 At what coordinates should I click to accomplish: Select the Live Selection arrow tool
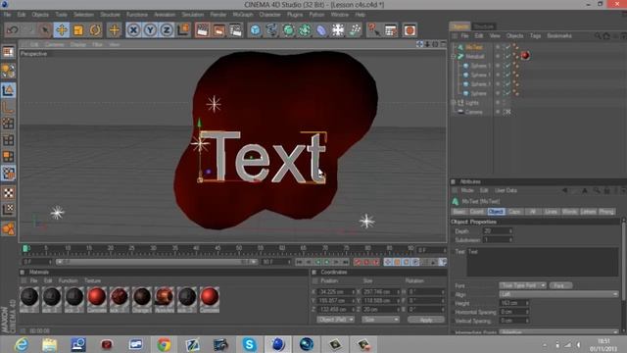tap(45, 30)
